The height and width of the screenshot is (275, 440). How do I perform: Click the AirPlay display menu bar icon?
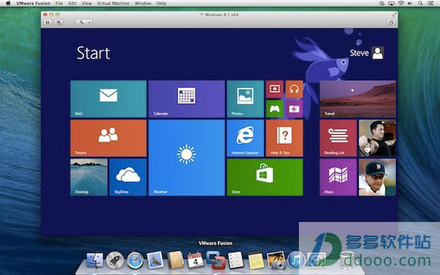[391, 3]
